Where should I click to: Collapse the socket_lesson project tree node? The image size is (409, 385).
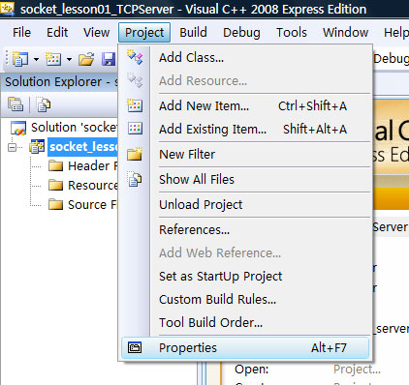pyautogui.click(x=13, y=147)
